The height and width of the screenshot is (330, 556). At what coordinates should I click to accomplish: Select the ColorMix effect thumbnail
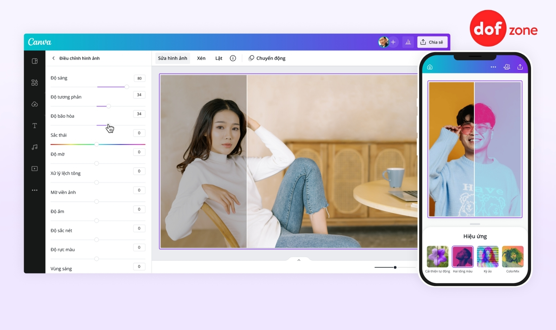[513, 257]
